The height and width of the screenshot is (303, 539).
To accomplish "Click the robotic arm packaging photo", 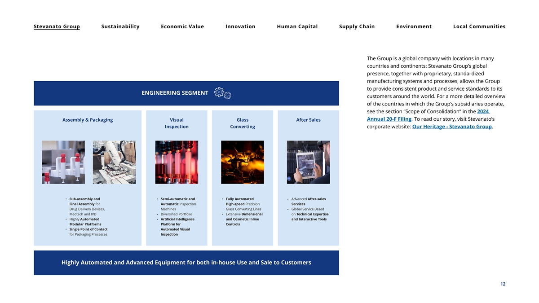I will point(114,162).
